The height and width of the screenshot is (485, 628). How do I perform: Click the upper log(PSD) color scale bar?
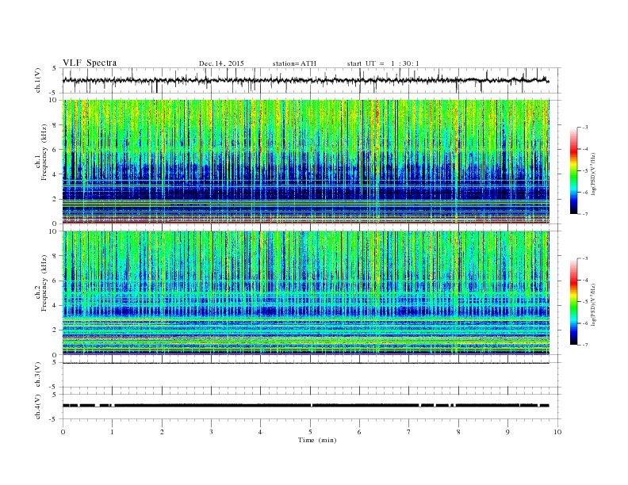[x=573, y=171]
